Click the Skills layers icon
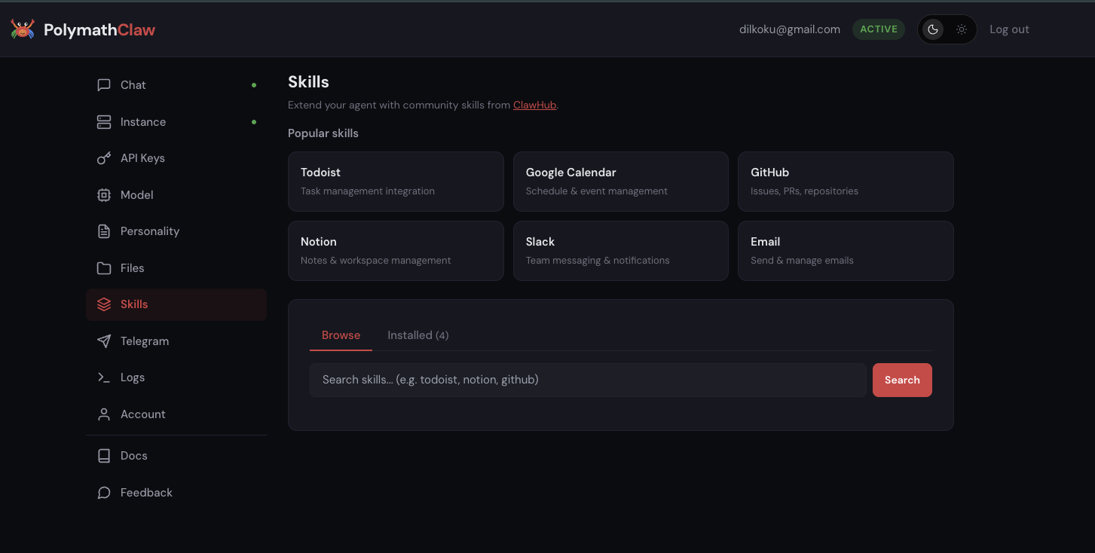Screen dimensions: 1095x553 [x=104, y=304]
